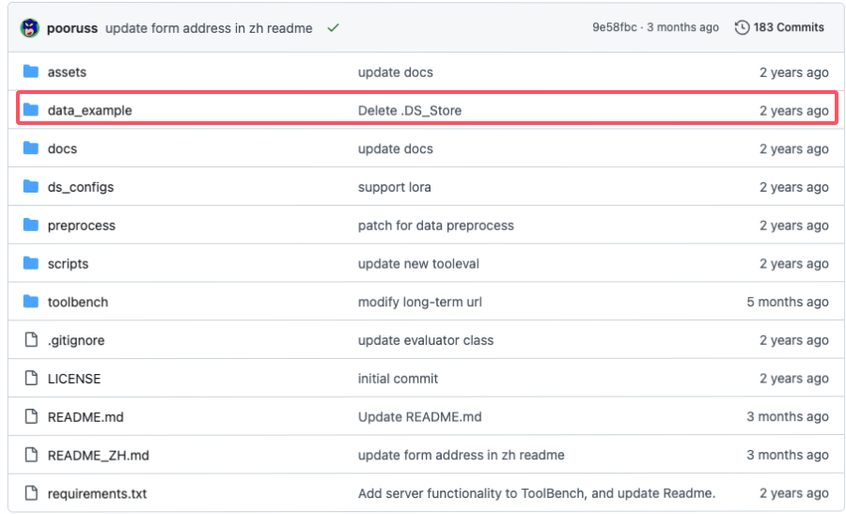846x514 pixels.
Task: Open commit hash 9e58fbc
Action: (615, 28)
